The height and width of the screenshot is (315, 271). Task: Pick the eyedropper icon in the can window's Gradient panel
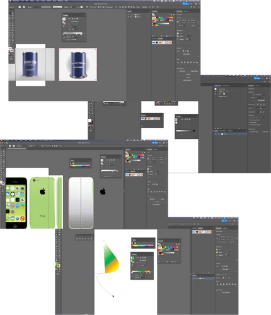click(x=64, y=38)
